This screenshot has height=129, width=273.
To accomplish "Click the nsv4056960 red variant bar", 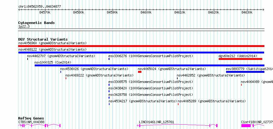I will click(141, 46).
